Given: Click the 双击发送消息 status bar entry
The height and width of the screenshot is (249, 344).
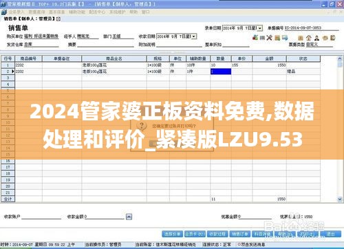Looking at the screenshot, I should [x=251, y=245].
